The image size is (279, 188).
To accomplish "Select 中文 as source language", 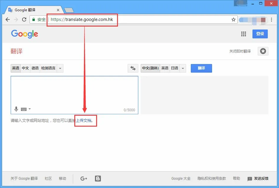I will click(25, 68).
